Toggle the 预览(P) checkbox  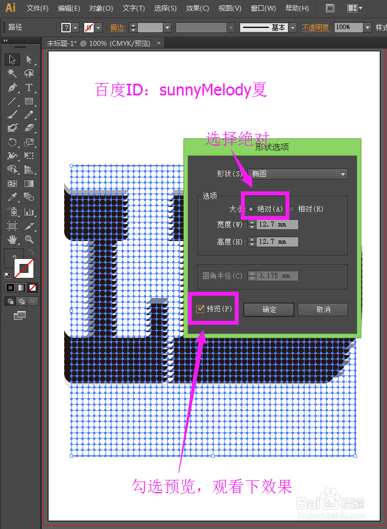pos(200,309)
